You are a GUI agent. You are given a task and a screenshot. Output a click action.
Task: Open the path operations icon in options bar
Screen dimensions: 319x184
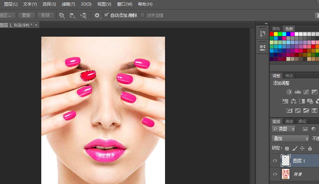click(61, 16)
